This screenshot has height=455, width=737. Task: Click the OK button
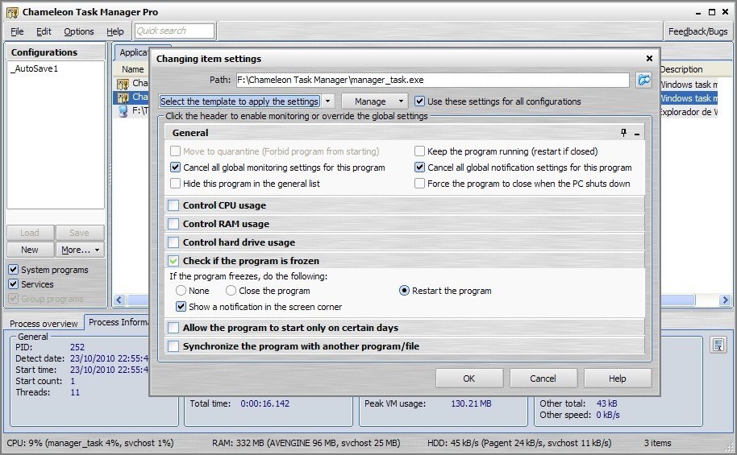pyautogui.click(x=469, y=378)
